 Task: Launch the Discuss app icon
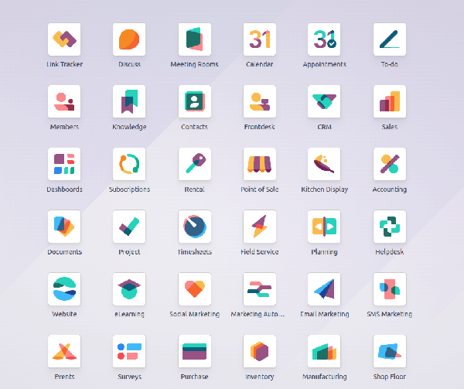click(129, 39)
